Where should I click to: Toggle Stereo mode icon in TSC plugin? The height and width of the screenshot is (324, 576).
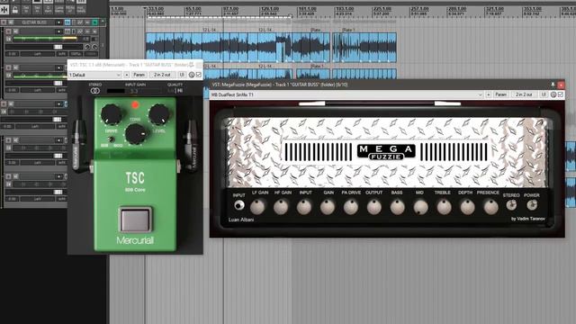click(x=95, y=90)
